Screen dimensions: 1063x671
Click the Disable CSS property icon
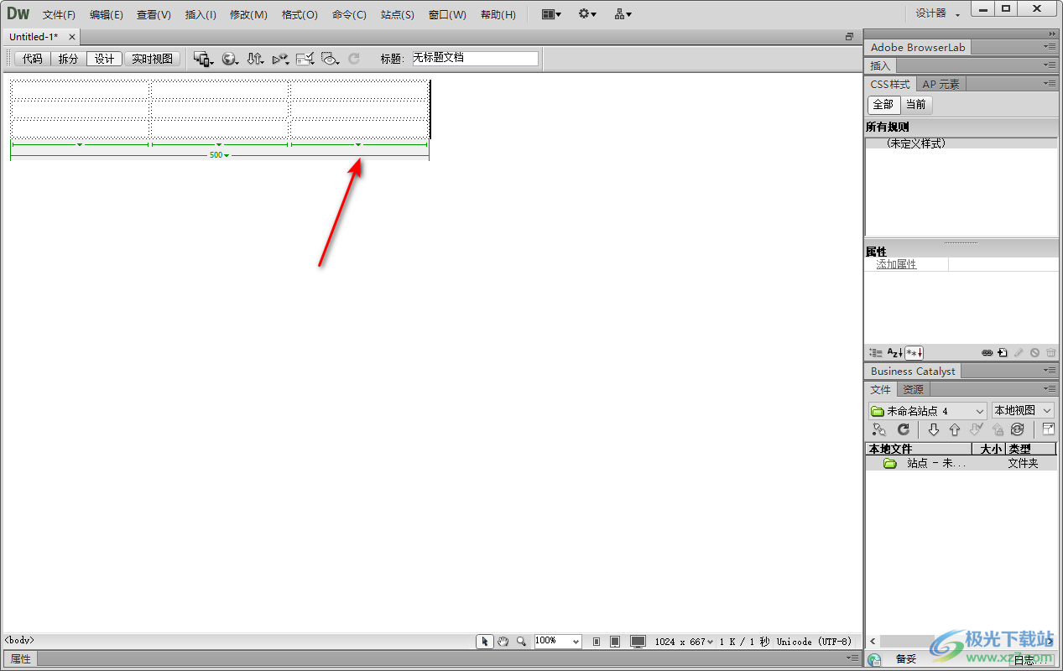1034,353
